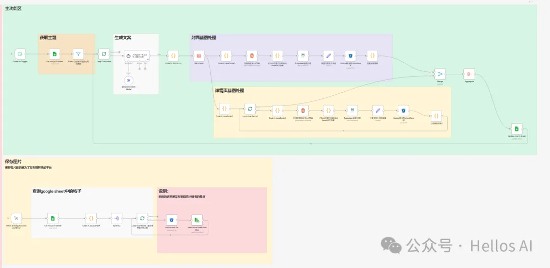Select the Filter funnel node

tap(78, 54)
